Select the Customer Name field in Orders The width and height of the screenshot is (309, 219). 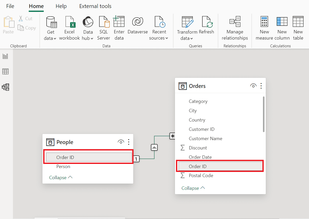(205, 139)
